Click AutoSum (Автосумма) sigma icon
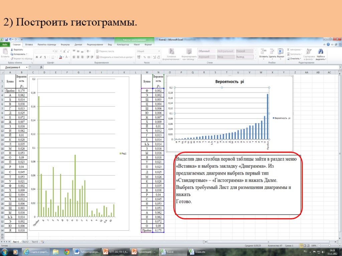 pyautogui.click(x=288, y=50)
